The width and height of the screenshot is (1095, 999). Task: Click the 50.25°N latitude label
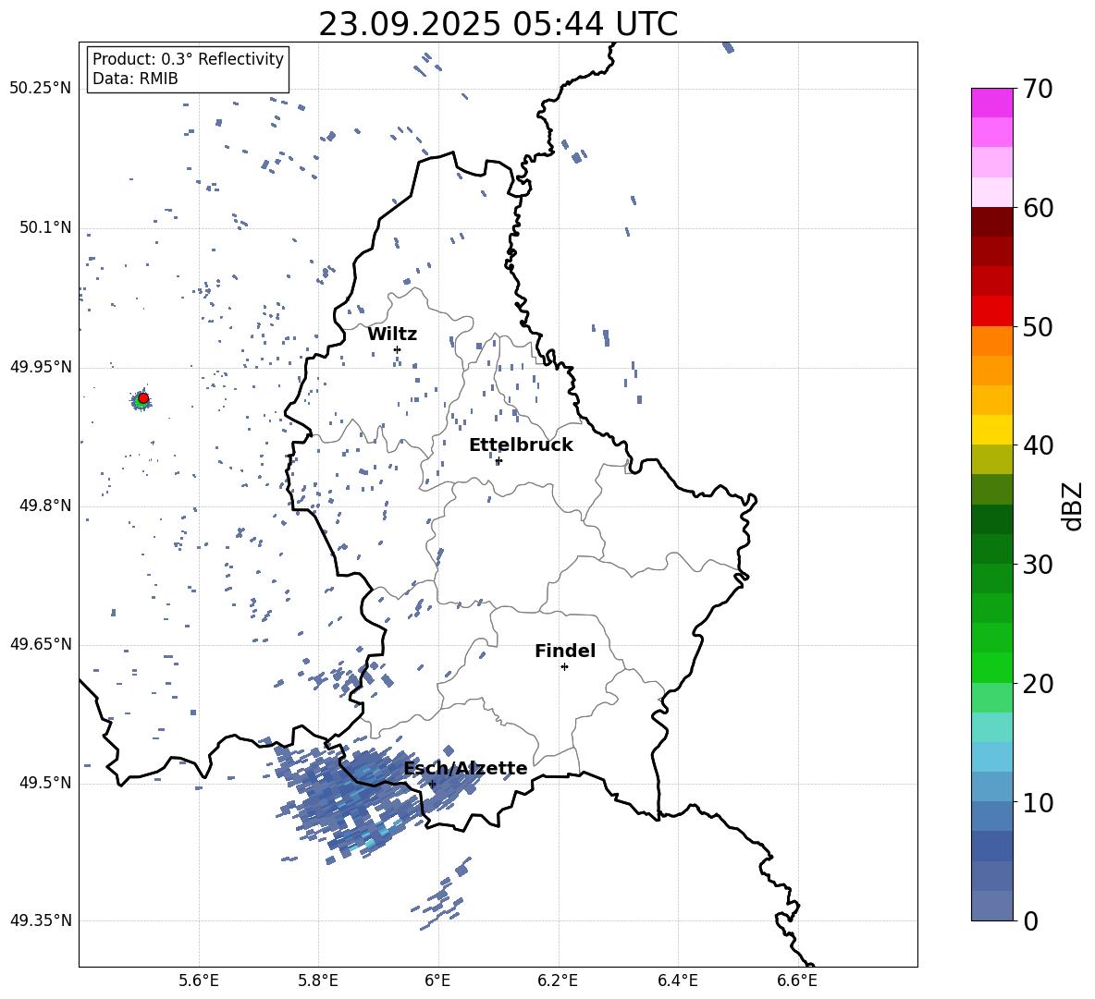41,89
